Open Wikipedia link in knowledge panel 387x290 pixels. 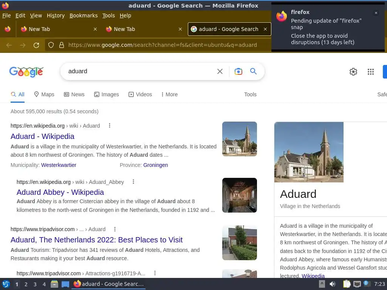tap(313, 276)
